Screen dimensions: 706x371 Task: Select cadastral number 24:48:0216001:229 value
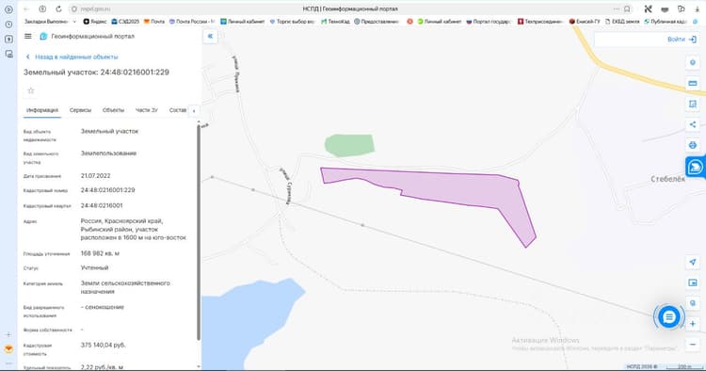[x=107, y=190]
